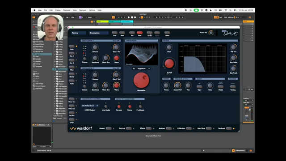Viewport: 286px width, 161px height.
Task: Arm the transport record button in Live
Action: 135,17
